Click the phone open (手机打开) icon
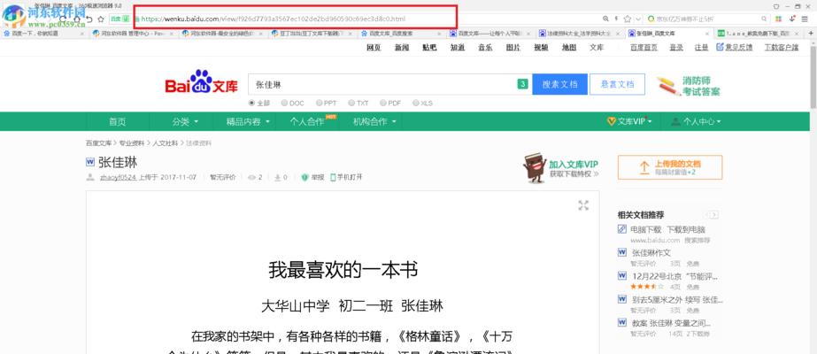817x354 pixels. [x=333, y=178]
